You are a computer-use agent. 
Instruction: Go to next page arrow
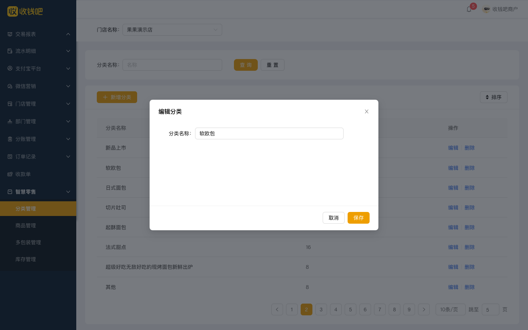tap(424, 309)
